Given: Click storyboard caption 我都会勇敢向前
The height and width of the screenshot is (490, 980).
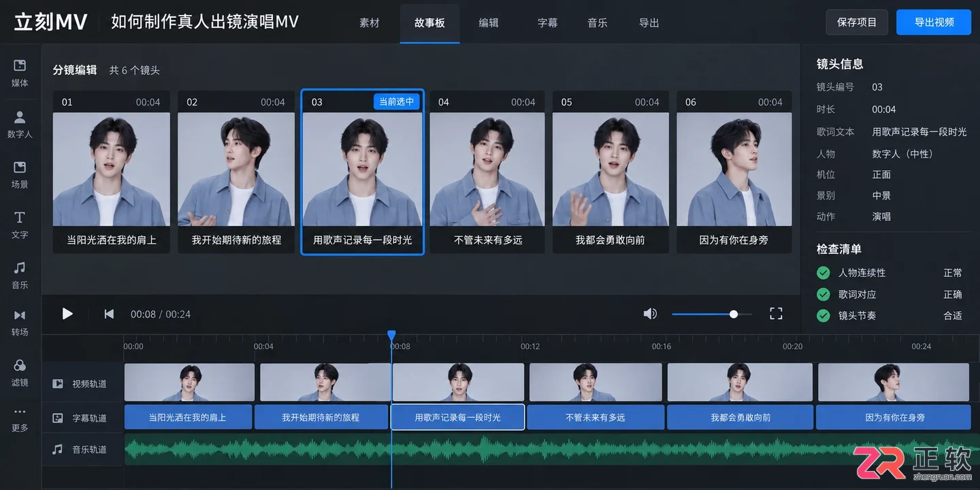Looking at the screenshot, I should click(610, 240).
